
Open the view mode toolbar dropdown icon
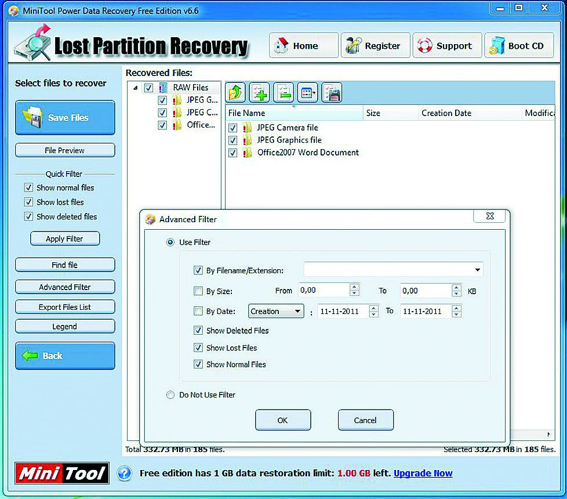pyautogui.click(x=307, y=93)
